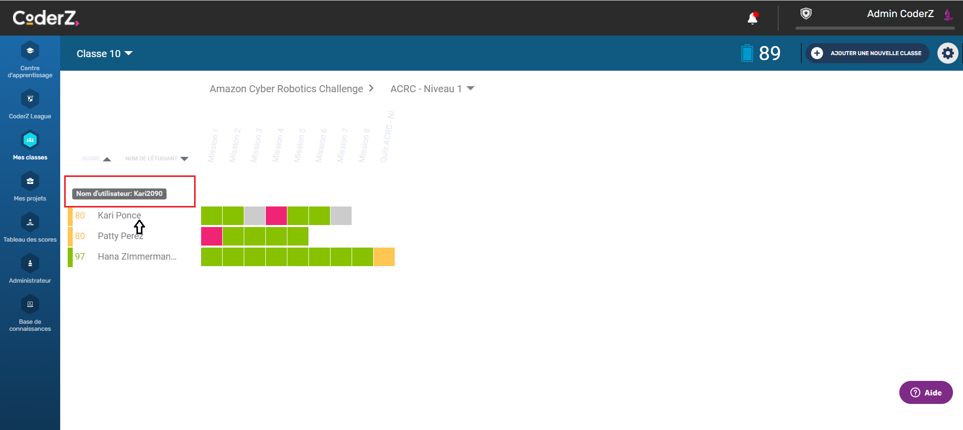Expand the Classe 10 dropdown
This screenshot has width=963, height=430.
[x=104, y=54]
